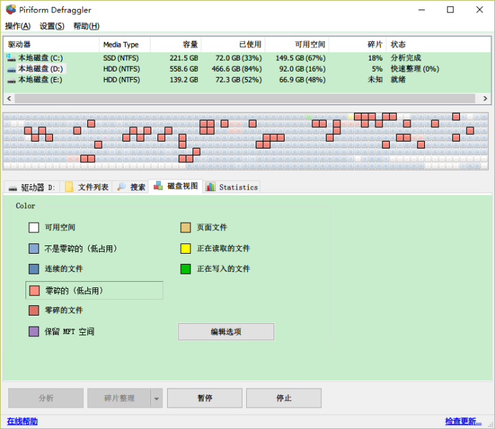The height and width of the screenshot is (429, 495).
Task: Sort by the 碎片 column header
Action: tap(357, 45)
